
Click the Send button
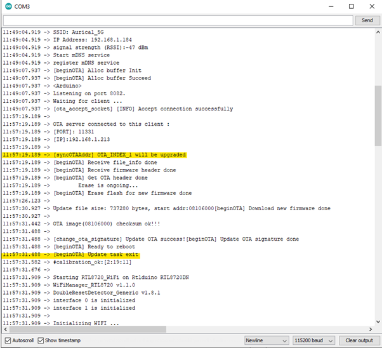tap(367, 20)
